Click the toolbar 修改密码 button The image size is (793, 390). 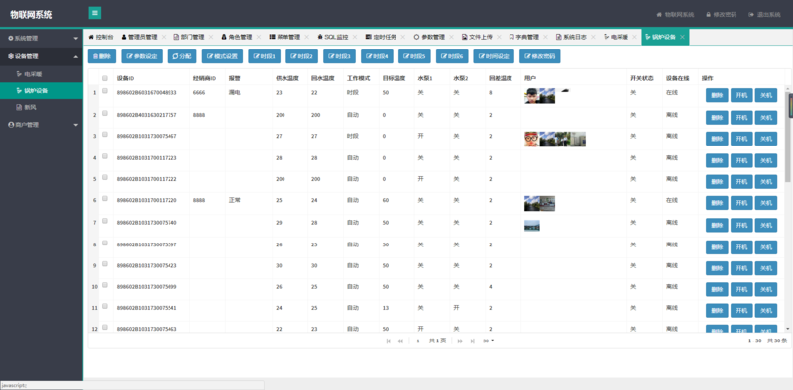point(539,56)
